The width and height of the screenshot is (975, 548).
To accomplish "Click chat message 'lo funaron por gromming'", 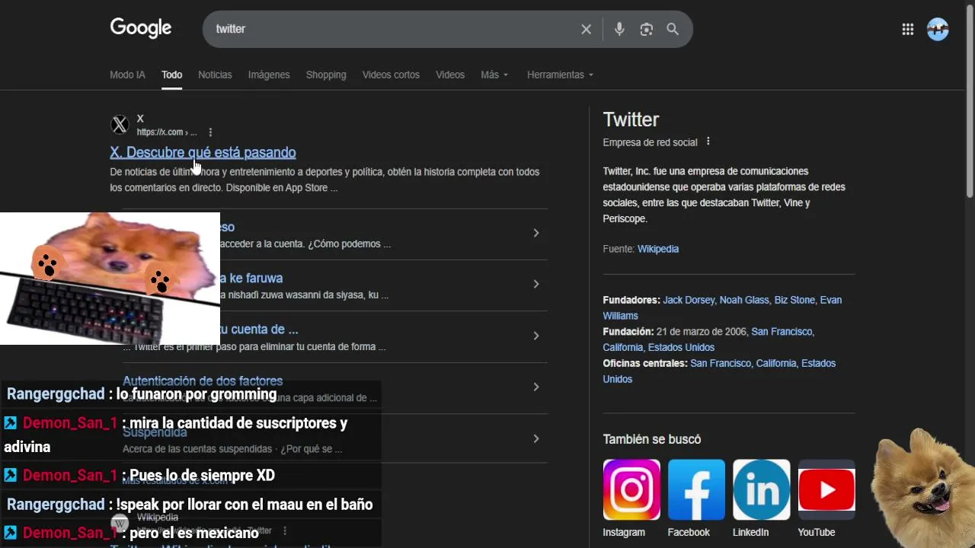I will (197, 394).
